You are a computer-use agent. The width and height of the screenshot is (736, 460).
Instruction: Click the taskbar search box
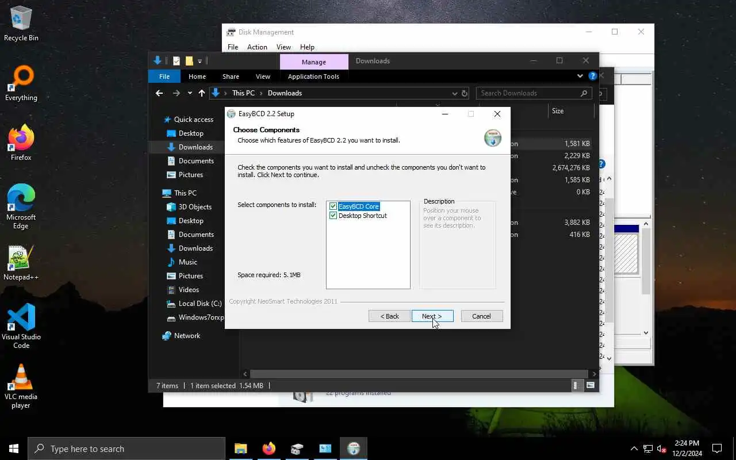tap(126, 448)
